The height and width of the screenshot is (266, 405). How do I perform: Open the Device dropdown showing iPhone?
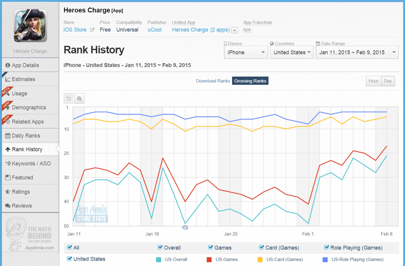[246, 52]
